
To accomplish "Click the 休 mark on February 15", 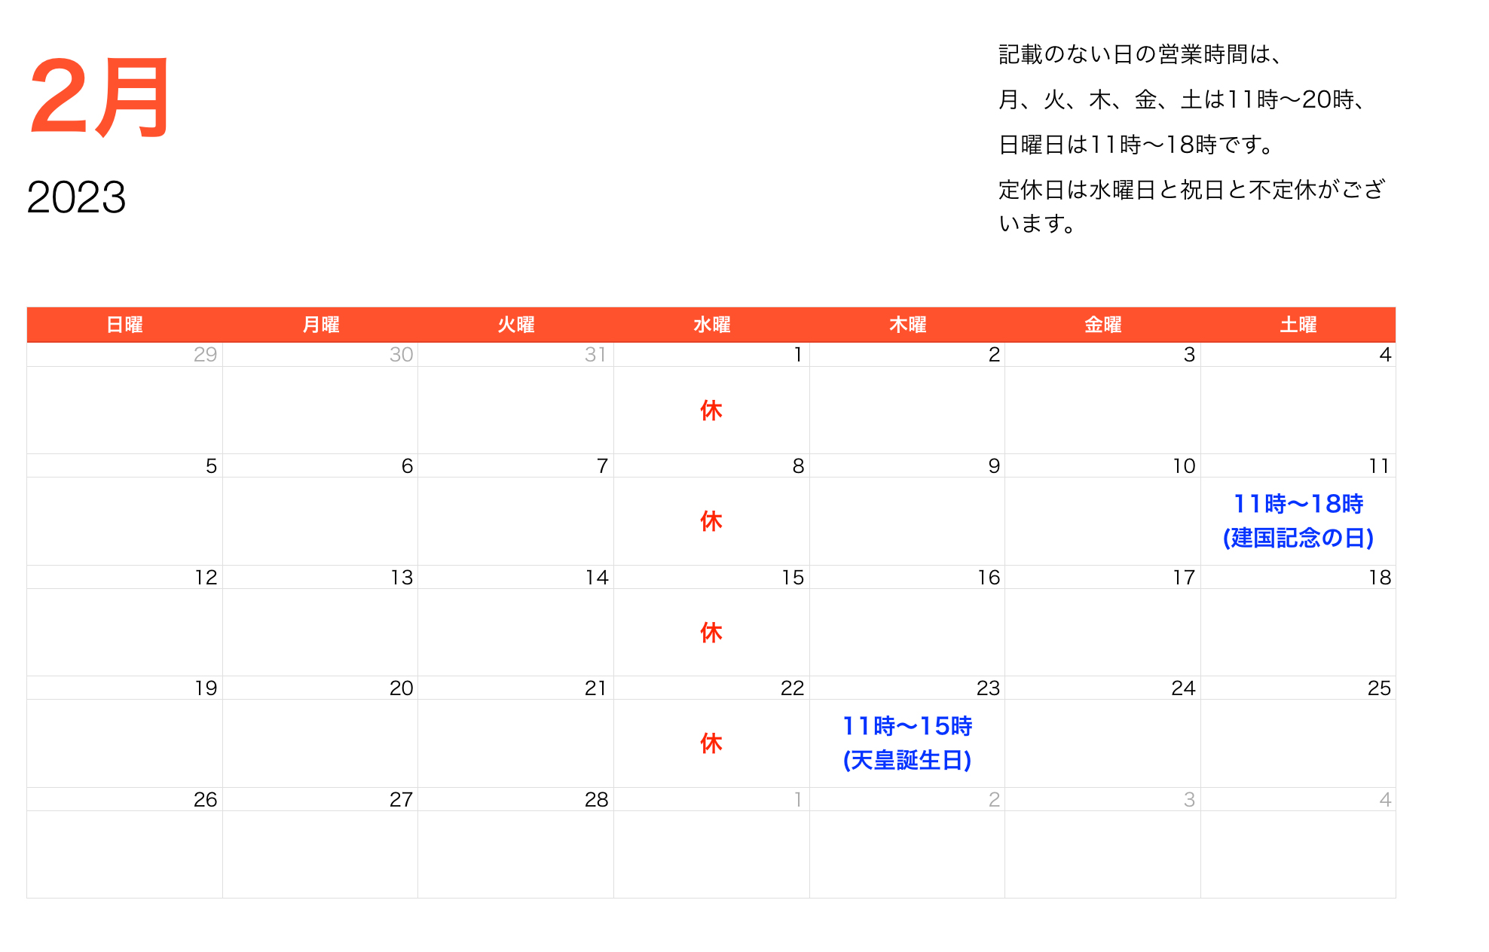I will [711, 633].
